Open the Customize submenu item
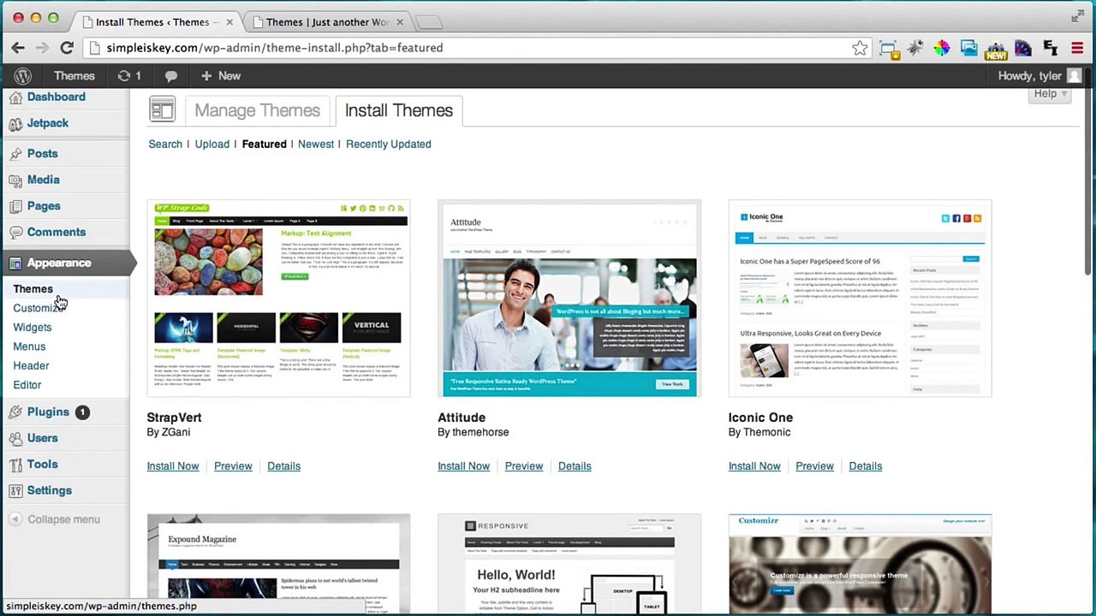 point(39,308)
